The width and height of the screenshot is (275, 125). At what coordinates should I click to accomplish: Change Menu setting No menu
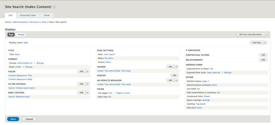pos(109,58)
